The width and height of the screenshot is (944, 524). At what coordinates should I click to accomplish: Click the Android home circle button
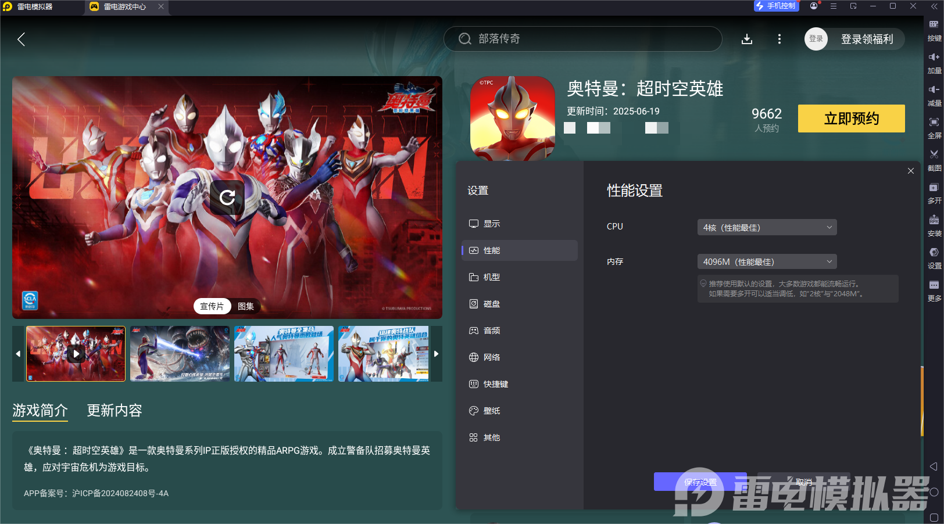point(934,492)
